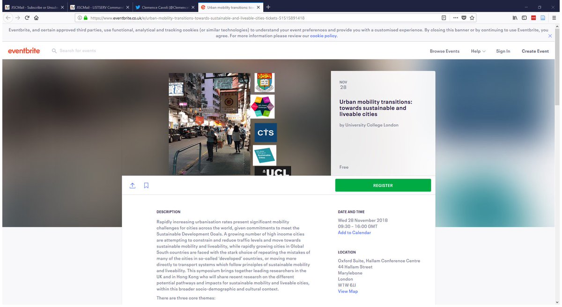Click the browser Forward arrow button
The height and width of the screenshot is (307, 562).
click(x=17, y=18)
